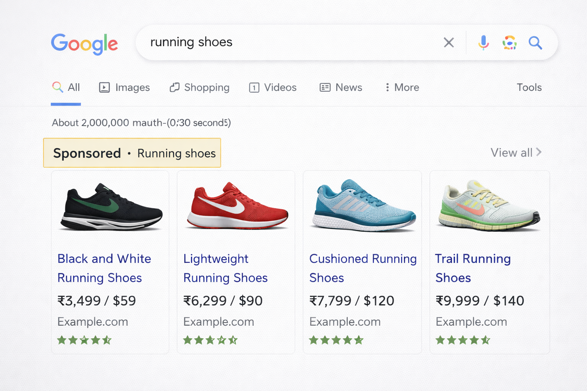Screen dimensions: 587x391
Task: Start a voice search with the microphone icon
Action: (483, 43)
